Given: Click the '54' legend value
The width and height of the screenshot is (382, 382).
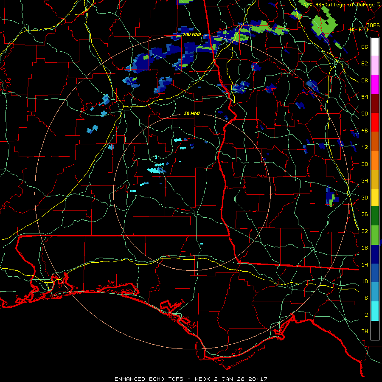Looking at the screenshot, I should point(365,97).
